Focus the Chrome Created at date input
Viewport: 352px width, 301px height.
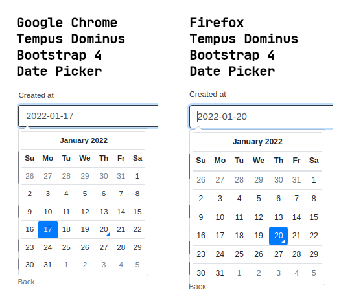coord(88,116)
